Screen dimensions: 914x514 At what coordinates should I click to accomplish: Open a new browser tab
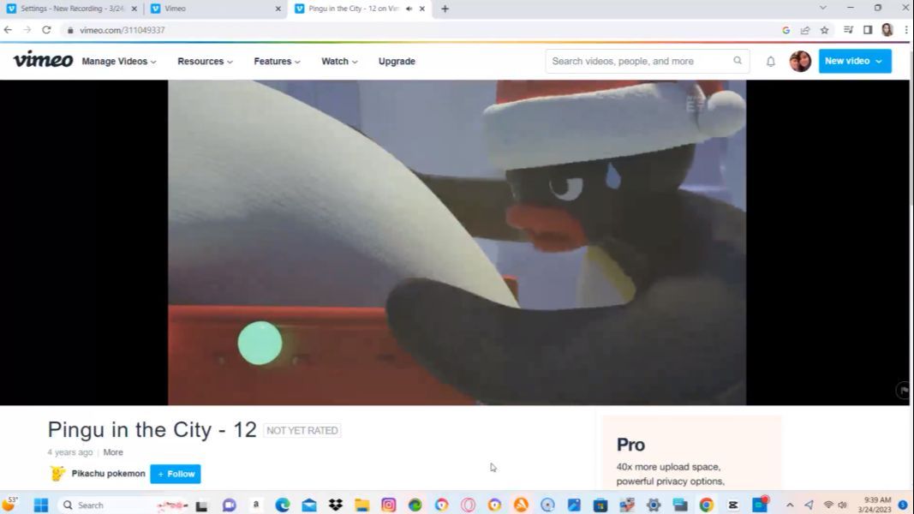[x=445, y=9]
